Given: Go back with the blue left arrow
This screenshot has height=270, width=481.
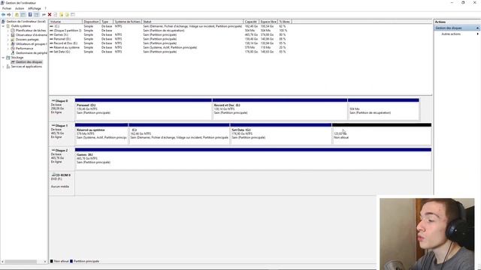Looking at the screenshot, I should click(x=3, y=15).
